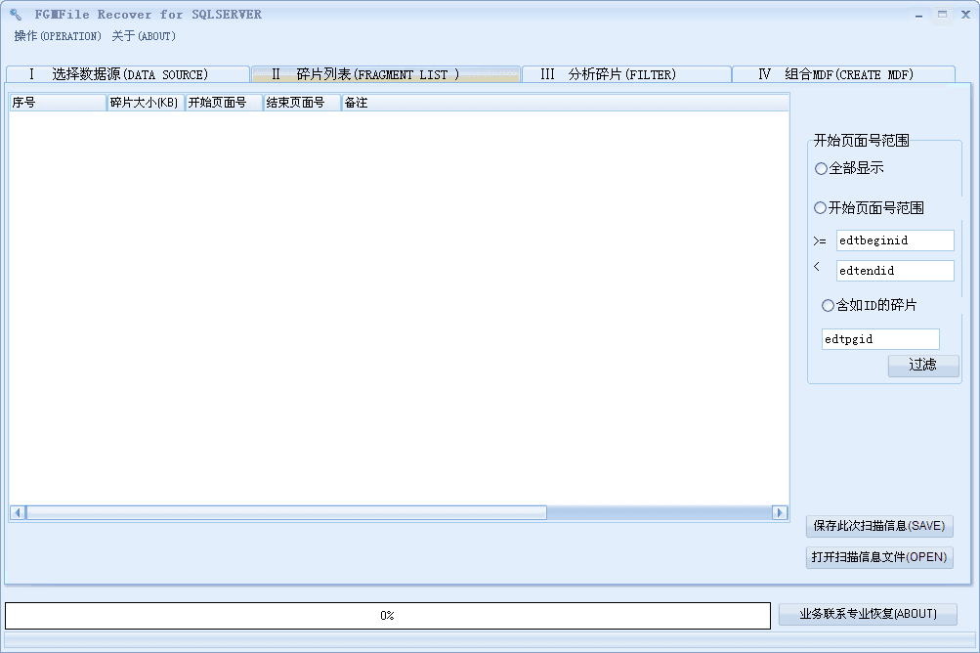Switch to 分析碎片(FILTER) tab
This screenshot has width=980, height=653.
point(625,74)
